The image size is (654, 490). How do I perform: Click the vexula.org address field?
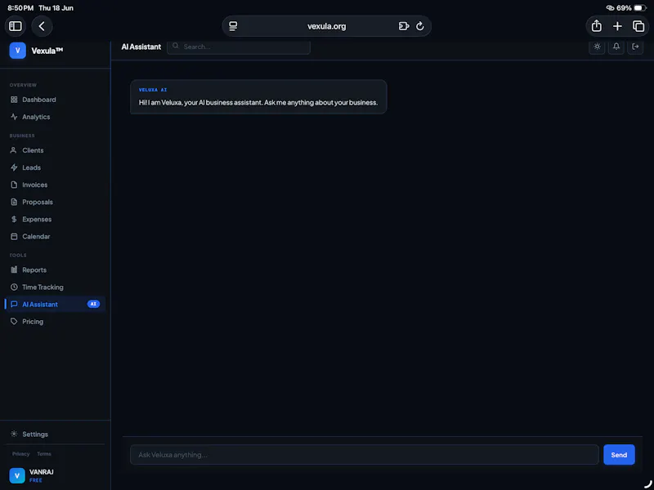(x=326, y=26)
